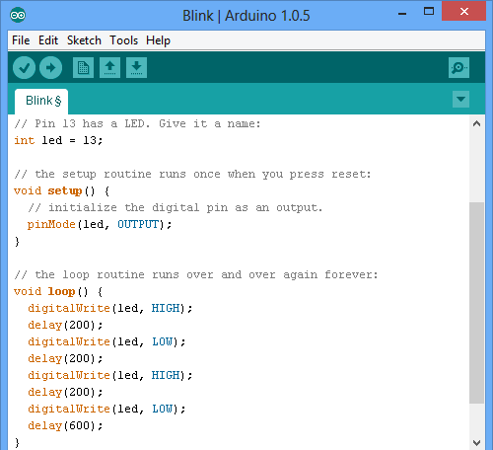Open the Sketch menu
Image resolution: width=493 pixels, height=450 pixels.
click(84, 40)
